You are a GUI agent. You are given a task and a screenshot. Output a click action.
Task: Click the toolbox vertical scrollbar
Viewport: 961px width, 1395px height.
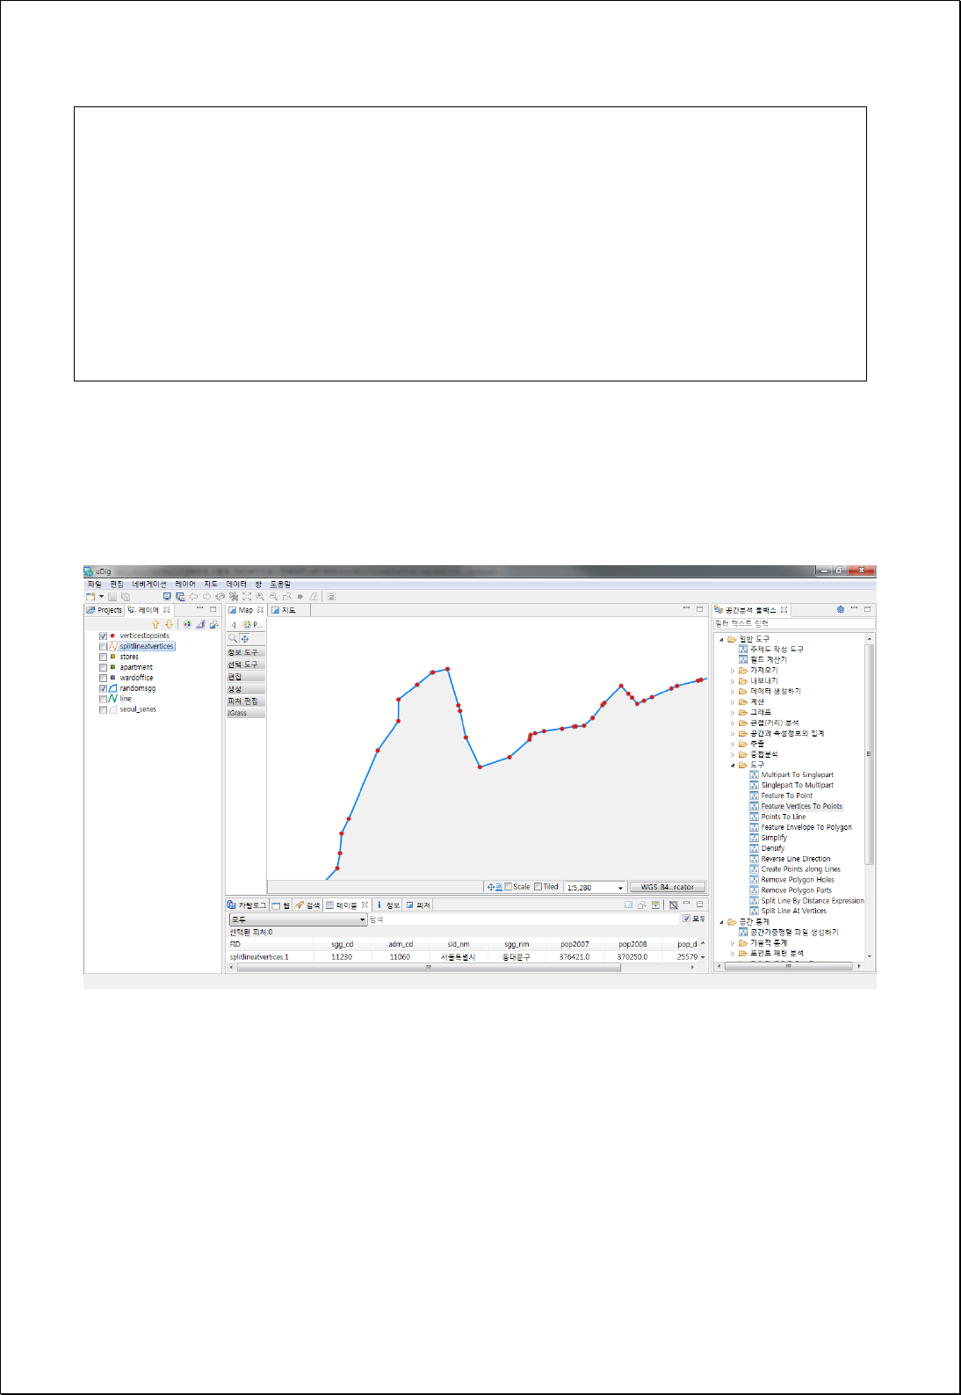coord(869,756)
